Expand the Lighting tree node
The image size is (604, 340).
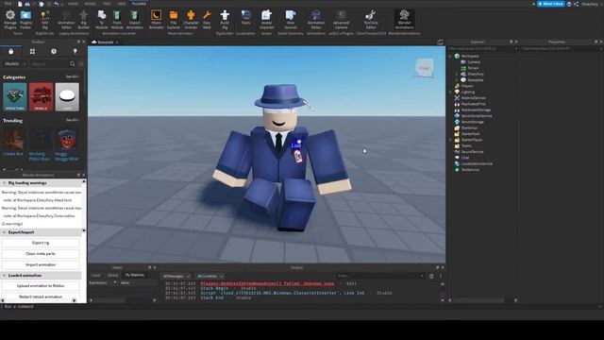click(x=450, y=93)
